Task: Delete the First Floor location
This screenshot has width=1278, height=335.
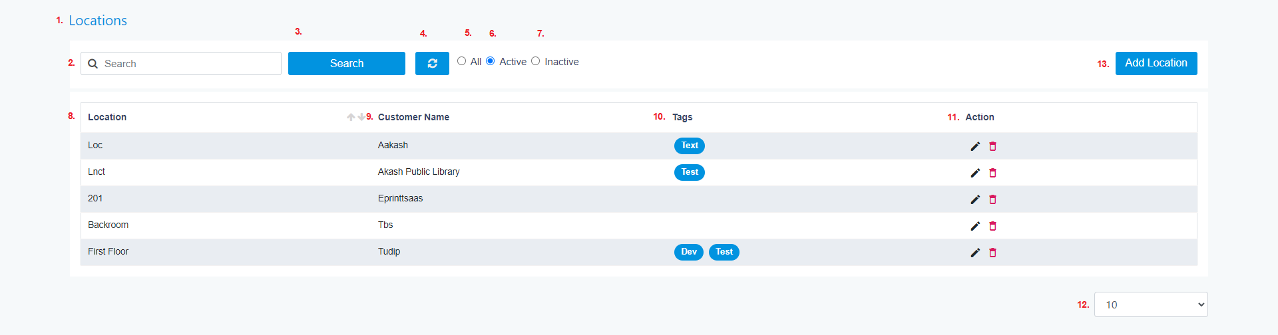Action: click(992, 253)
